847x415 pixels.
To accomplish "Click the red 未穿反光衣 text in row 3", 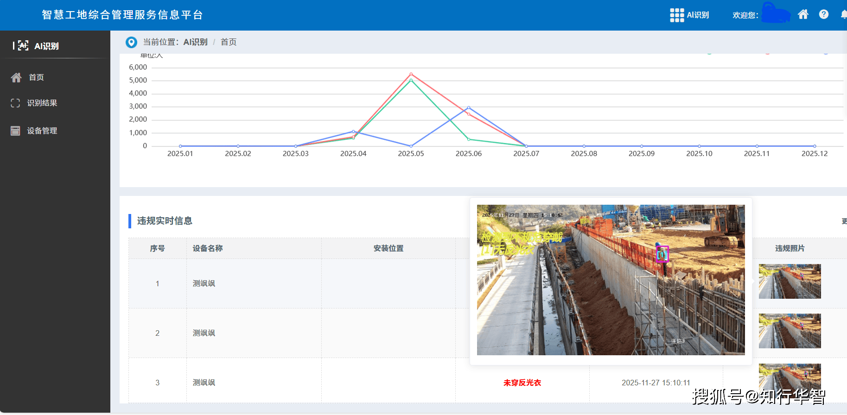I will (522, 383).
